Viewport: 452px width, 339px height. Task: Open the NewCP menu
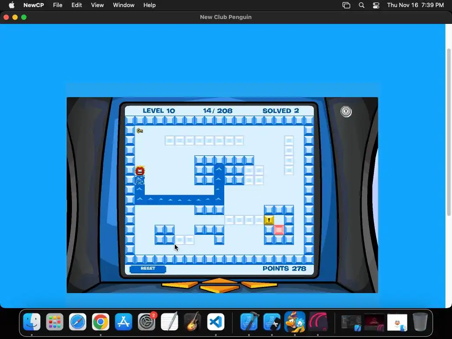tap(34, 5)
